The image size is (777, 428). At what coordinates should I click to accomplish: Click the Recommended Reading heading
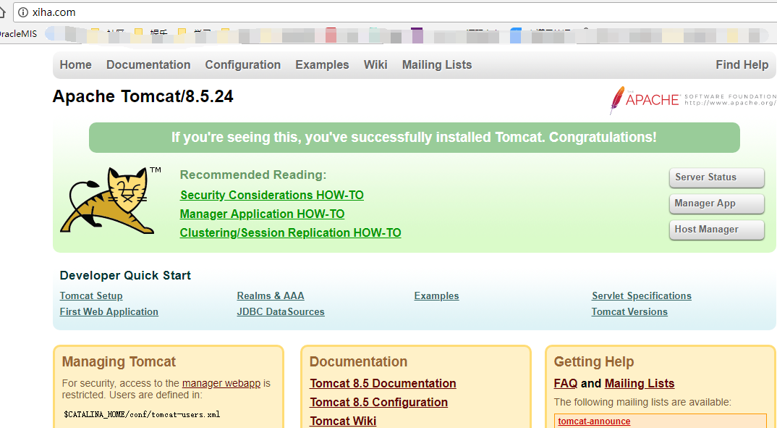(x=253, y=175)
